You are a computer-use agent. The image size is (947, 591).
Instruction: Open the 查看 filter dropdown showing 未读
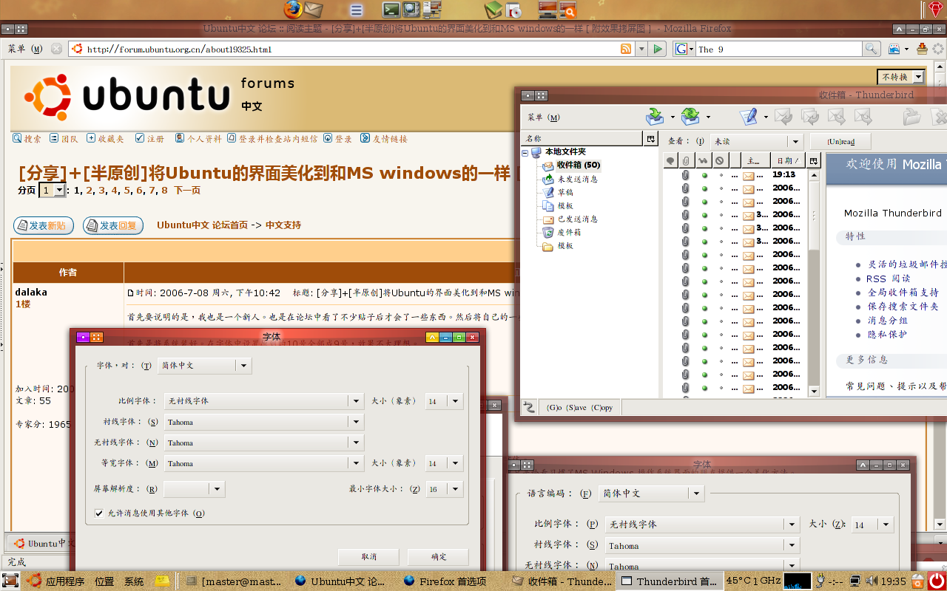click(756, 141)
